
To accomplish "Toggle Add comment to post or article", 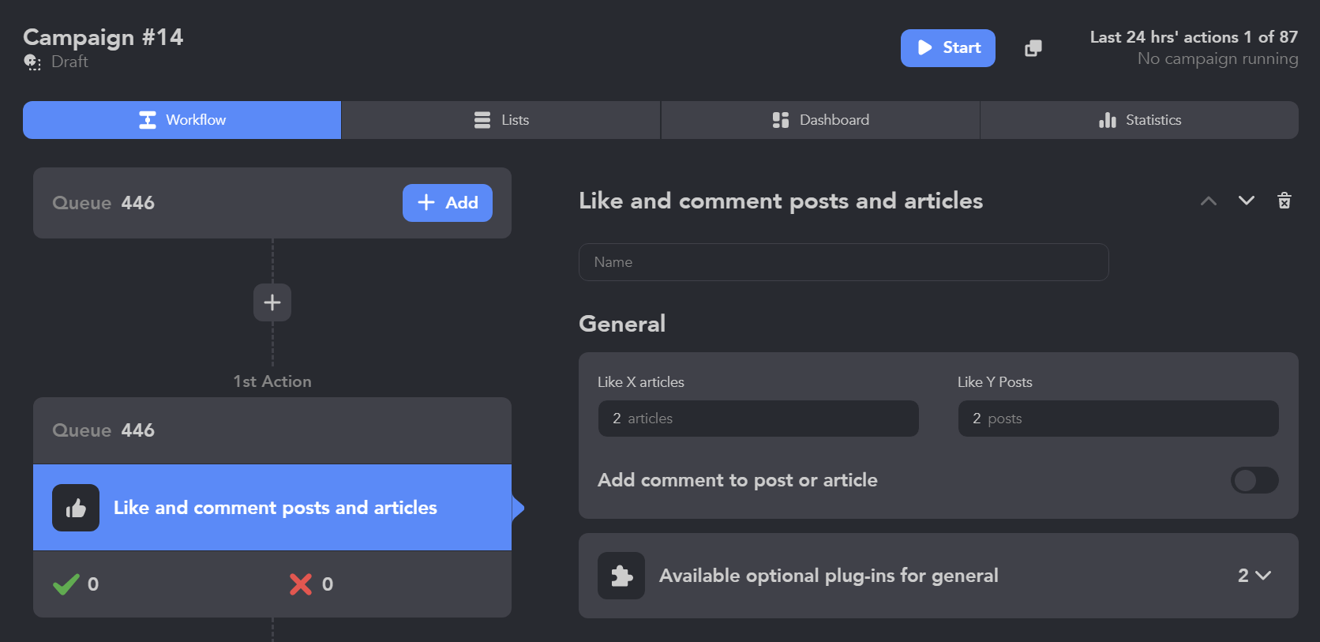I will tap(1254, 480).
